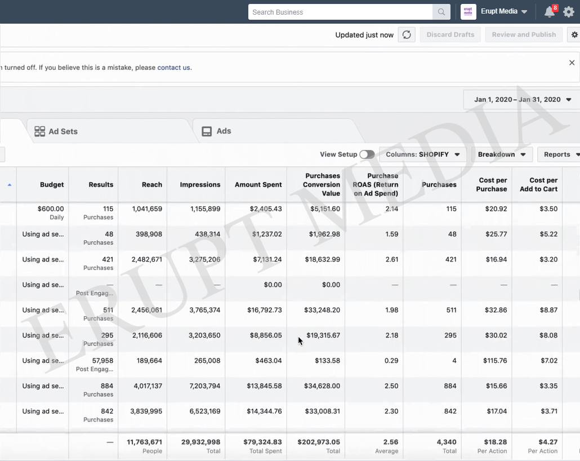The width and height of the screenshot is (580, 461).
Task: Click the blue sort arrow in header
Action: click(x=9, y=185)
